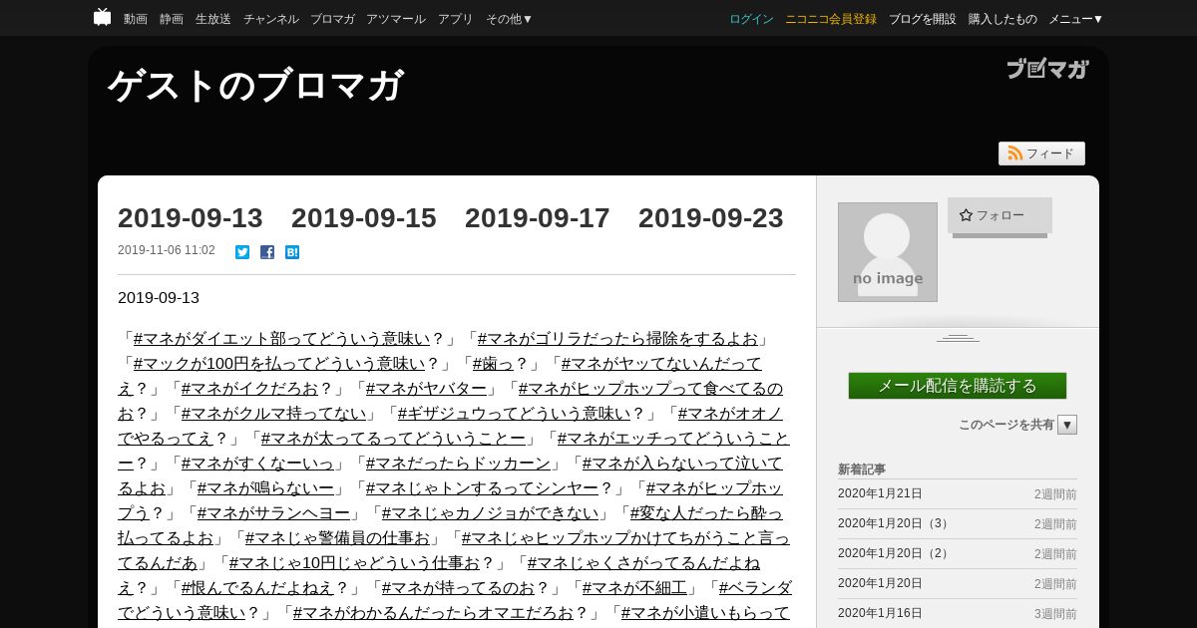Screen dimensions: 1197x628
Task: Click hashtag #マネがクルマ持ってない
Action: pyautogui.click(x=274, y=414)
